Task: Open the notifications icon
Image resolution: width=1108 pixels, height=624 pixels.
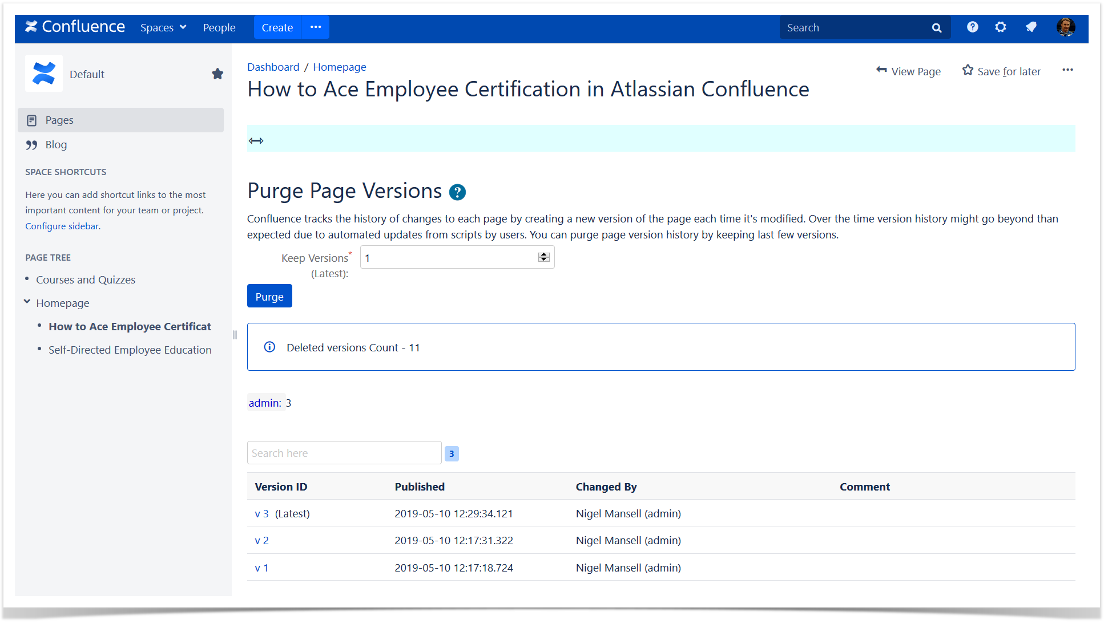Action: click(x=1031, y=27)
